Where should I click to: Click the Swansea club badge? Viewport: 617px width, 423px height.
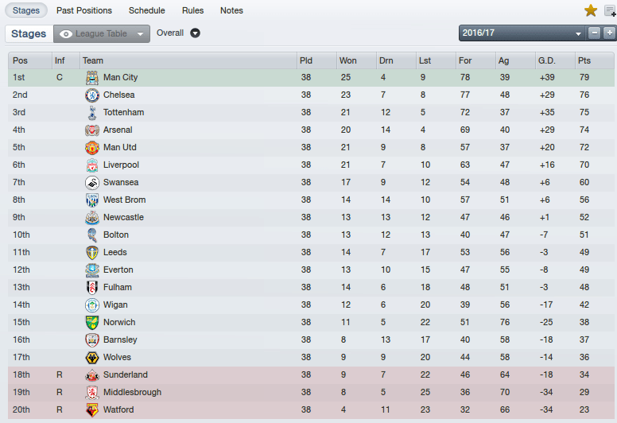91,183
